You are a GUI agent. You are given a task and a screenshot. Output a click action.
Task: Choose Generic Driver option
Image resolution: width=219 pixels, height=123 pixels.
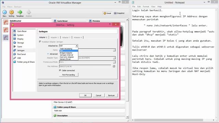coord(65,59)
